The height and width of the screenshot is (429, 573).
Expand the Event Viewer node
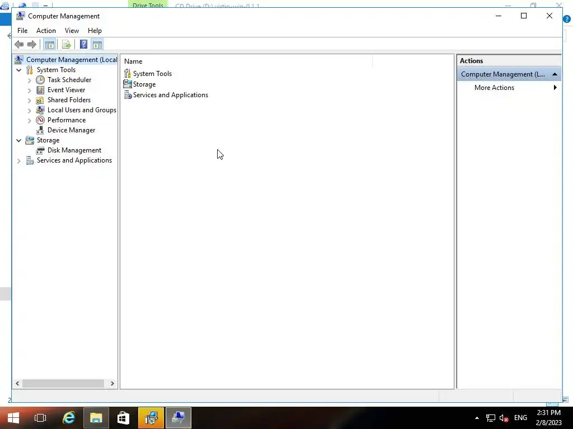(x=30, y=90)
